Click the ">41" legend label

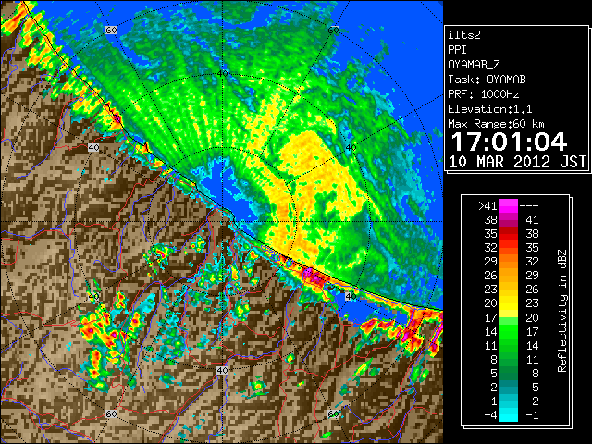(x=487, y=206)
